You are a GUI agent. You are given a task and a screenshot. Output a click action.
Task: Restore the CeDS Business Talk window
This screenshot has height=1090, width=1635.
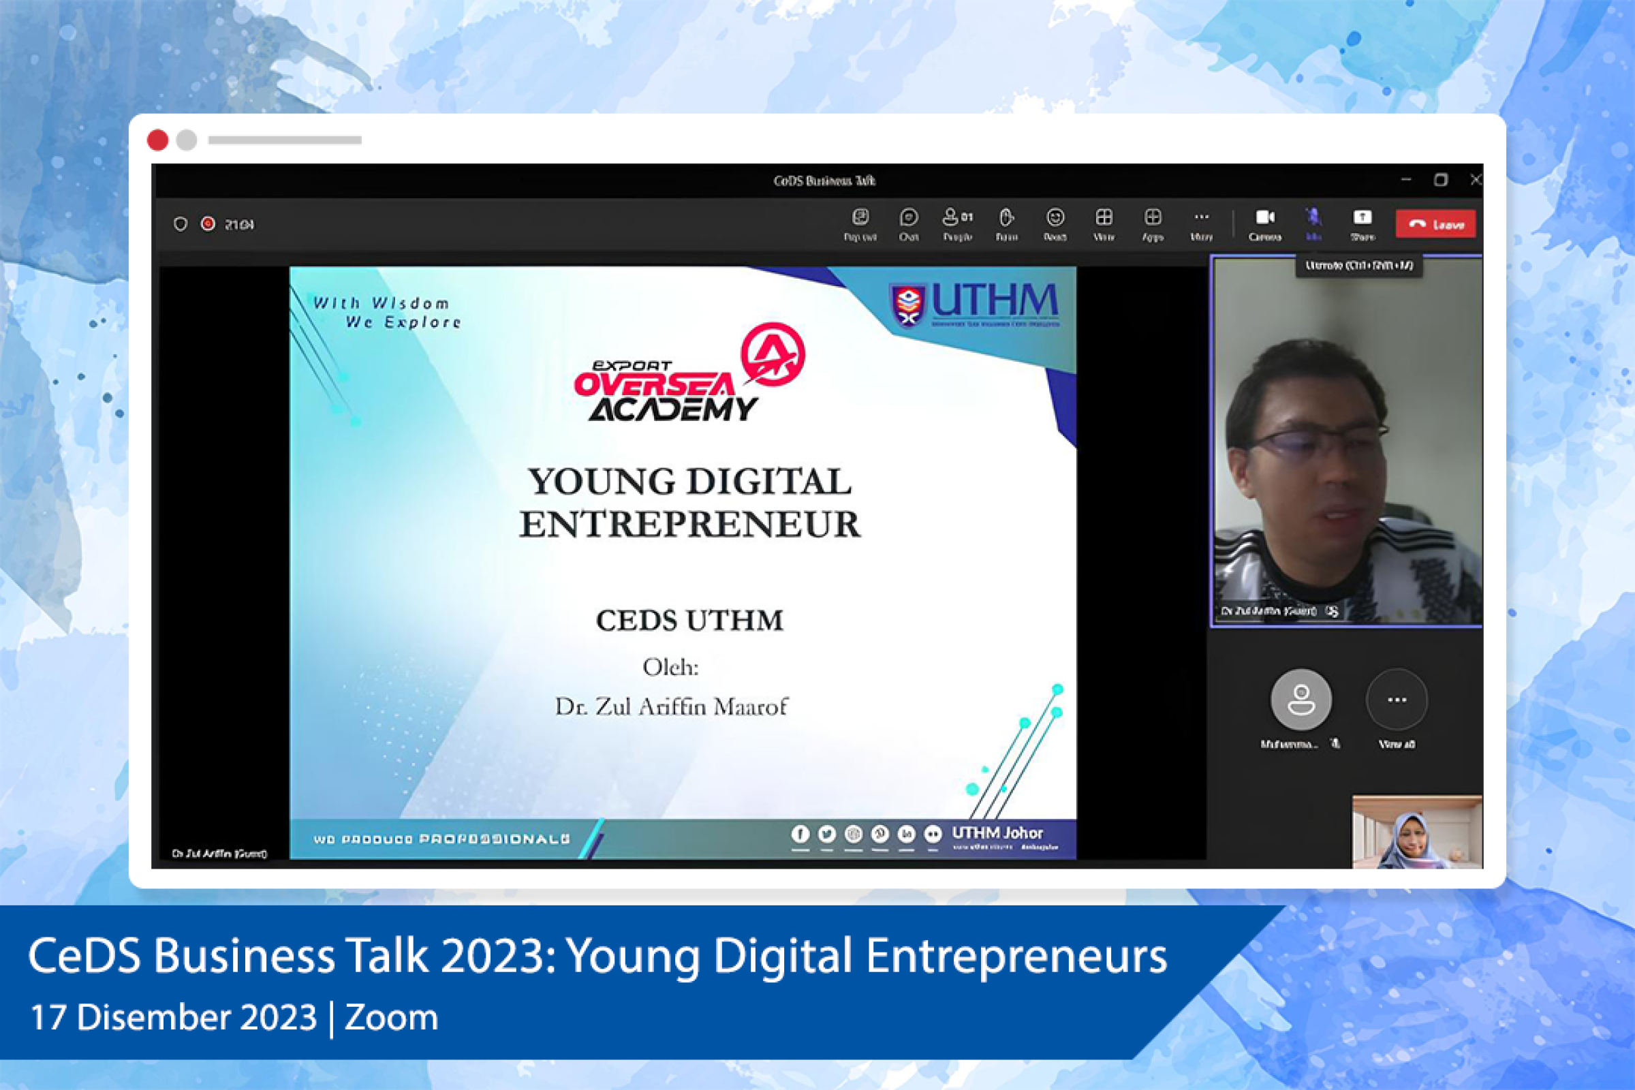[1441, 179]
